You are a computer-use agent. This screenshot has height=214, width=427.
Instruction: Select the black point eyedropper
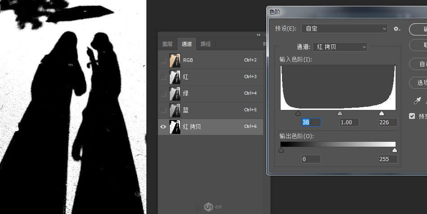[x=417, y=101]
